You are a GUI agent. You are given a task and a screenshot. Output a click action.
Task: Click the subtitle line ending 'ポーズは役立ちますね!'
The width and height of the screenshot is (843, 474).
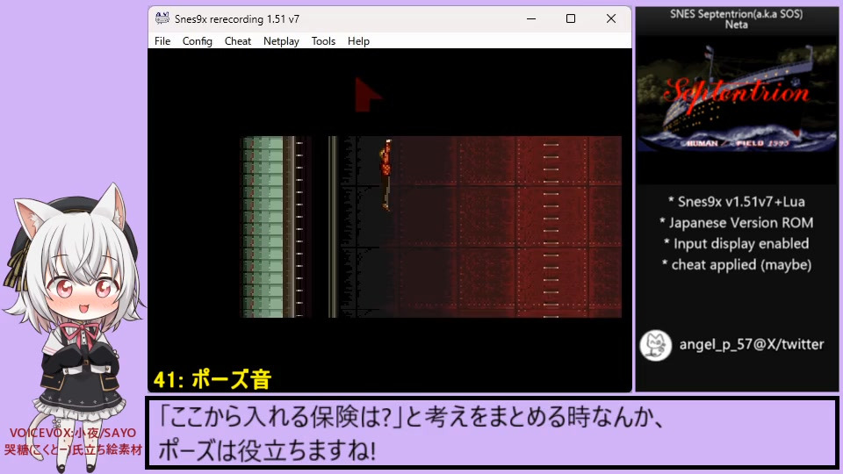tap(267, 449)
